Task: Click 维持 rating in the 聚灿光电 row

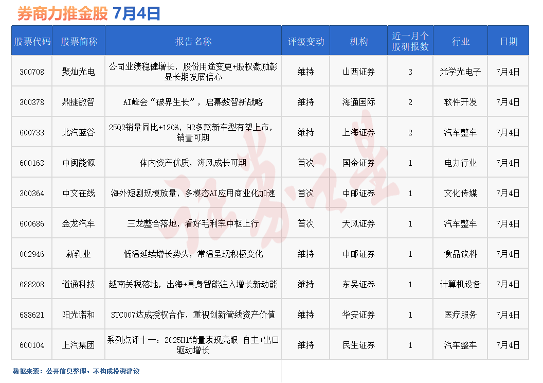Action: 306,72
